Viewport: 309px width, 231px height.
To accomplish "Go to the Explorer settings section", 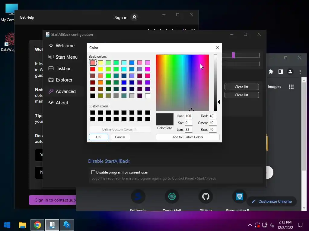I will (61, 80).
